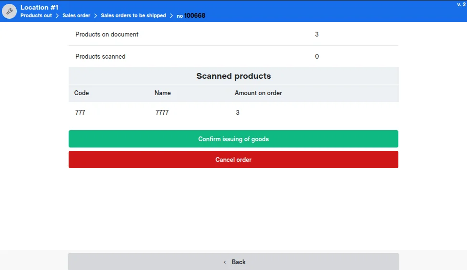Open the Sales order breadcrumb
Image resolution: width=467 pixels, height=270 pixels.
(x=76, y=15)
